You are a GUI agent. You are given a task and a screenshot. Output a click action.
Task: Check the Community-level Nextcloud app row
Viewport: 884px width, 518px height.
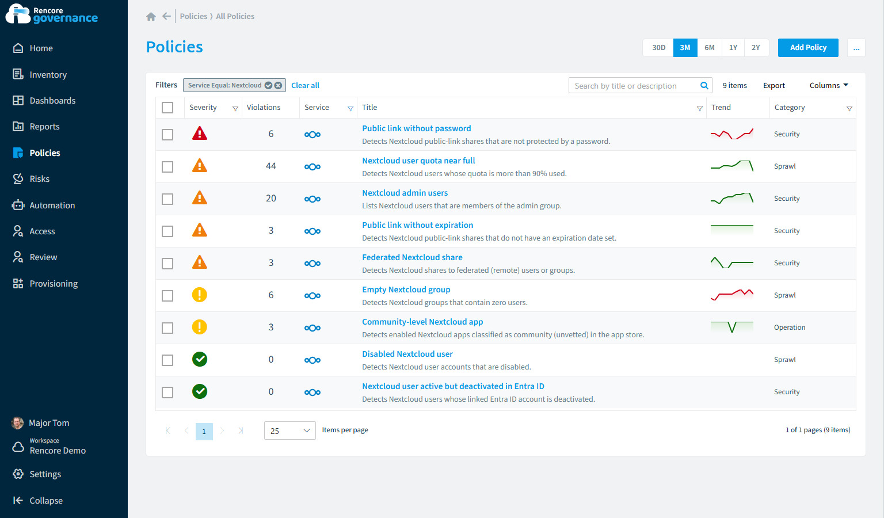point(167,328)
